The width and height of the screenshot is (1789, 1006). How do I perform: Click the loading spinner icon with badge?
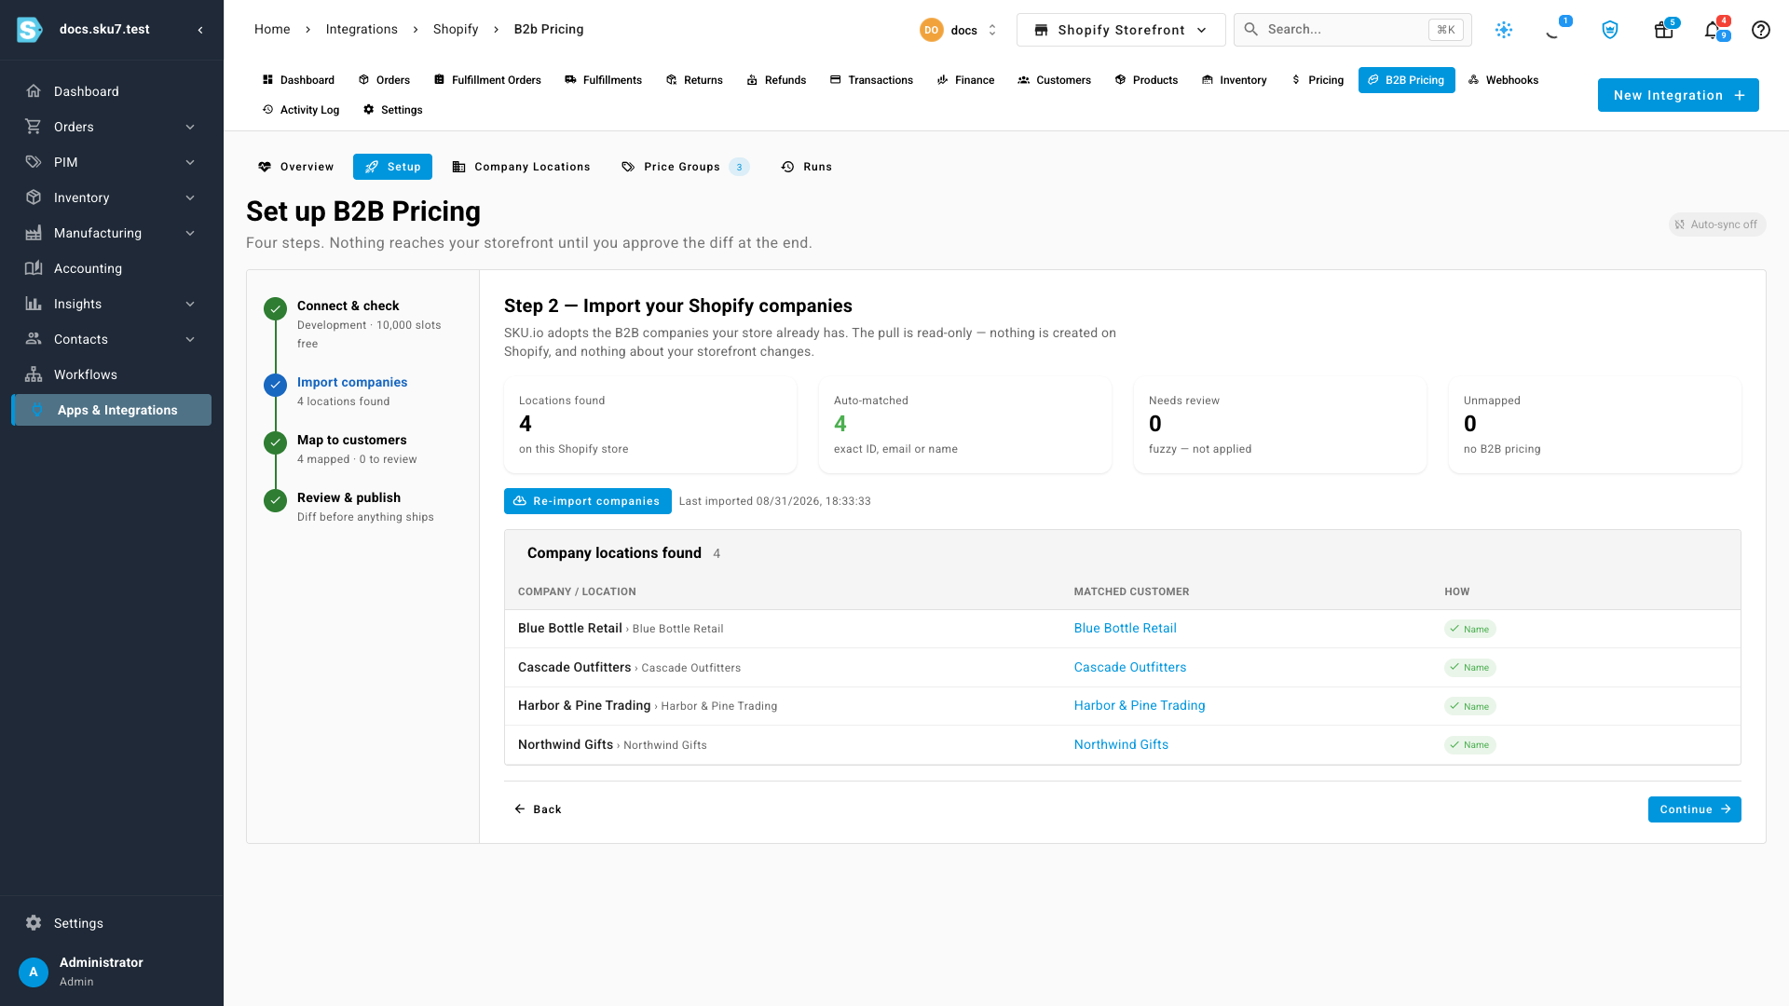[x=1552, y=30]
